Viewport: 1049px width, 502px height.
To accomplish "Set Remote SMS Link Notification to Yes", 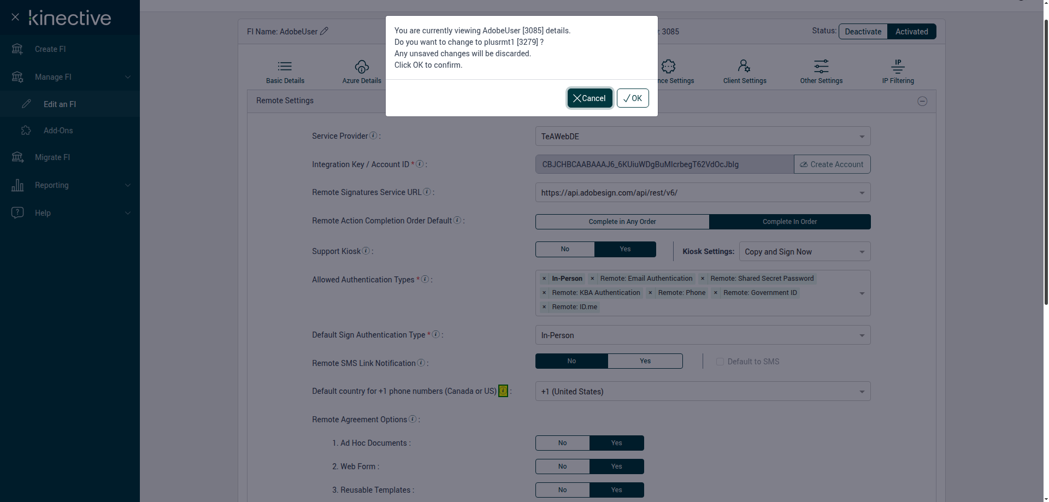I will pos(645,361).
